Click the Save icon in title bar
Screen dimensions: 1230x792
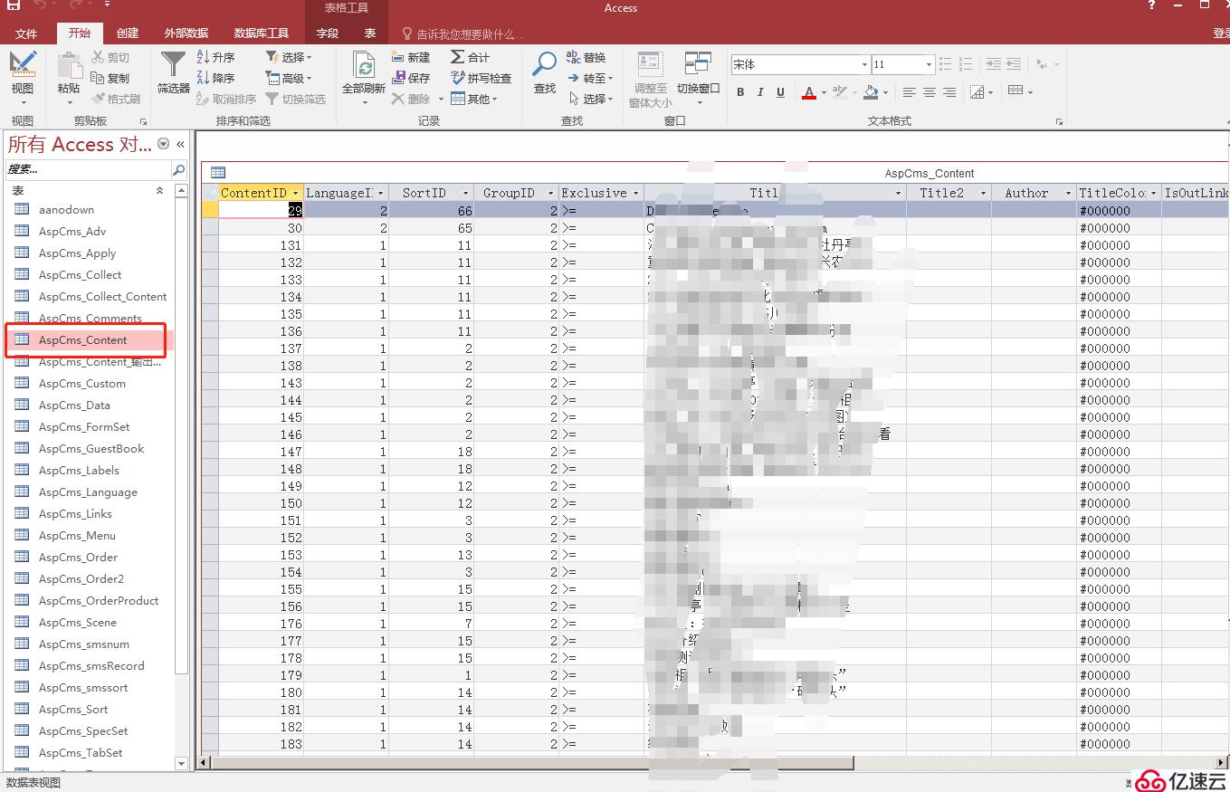(14, 5)
